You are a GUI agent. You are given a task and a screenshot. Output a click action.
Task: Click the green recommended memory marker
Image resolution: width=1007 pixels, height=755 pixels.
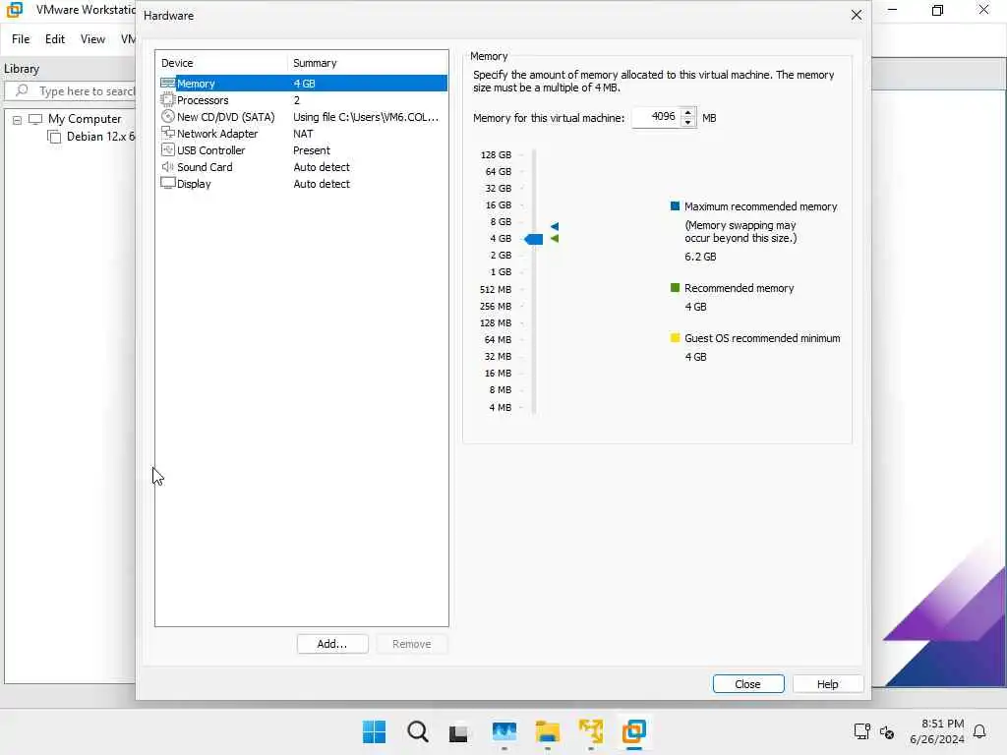point(555,238)
